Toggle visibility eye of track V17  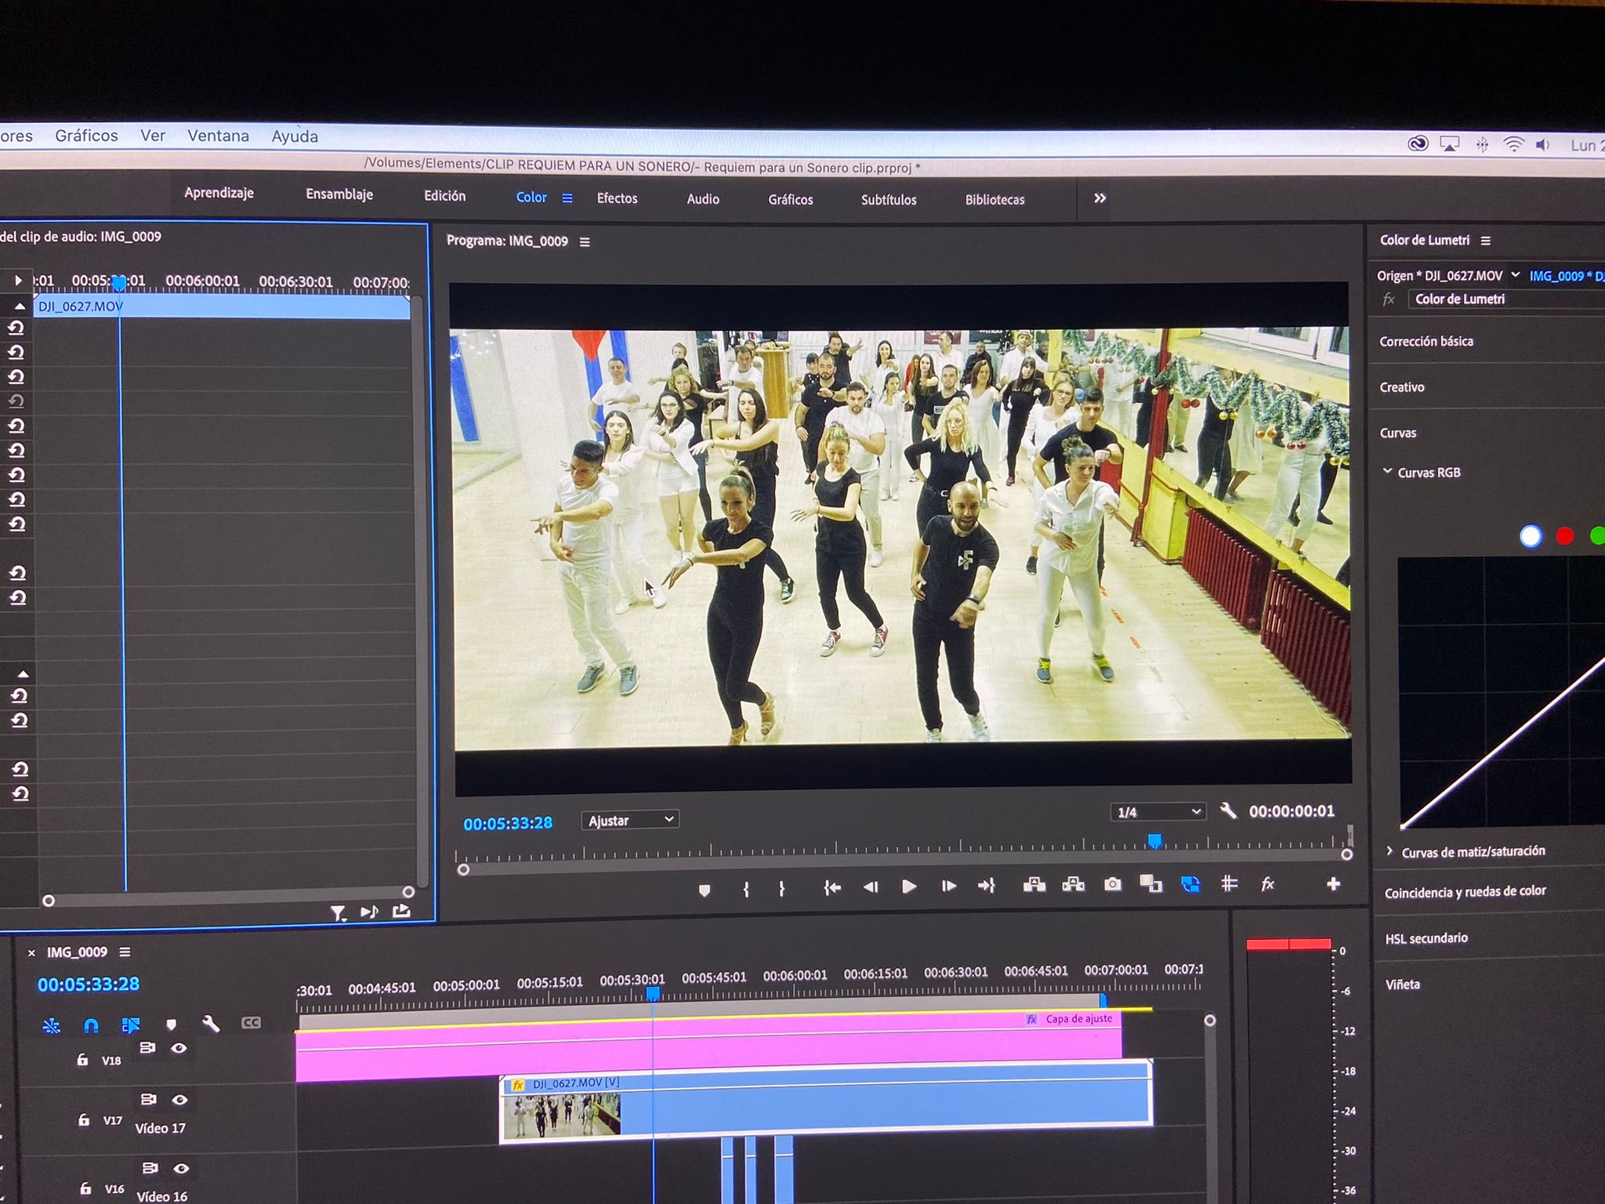click(x=179, y=1100)
